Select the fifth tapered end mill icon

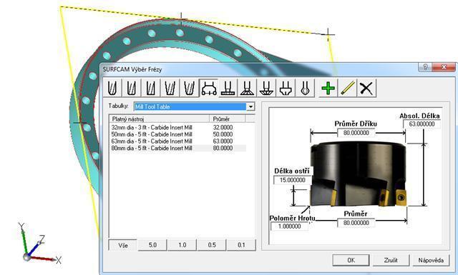(189, 88)
